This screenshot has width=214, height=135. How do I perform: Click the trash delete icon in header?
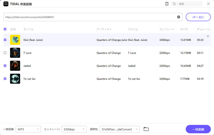coord(167,4)
